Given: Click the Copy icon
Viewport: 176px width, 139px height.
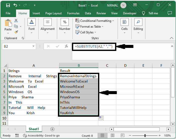Looking at the screenshot, I should (x=16, y=26).
